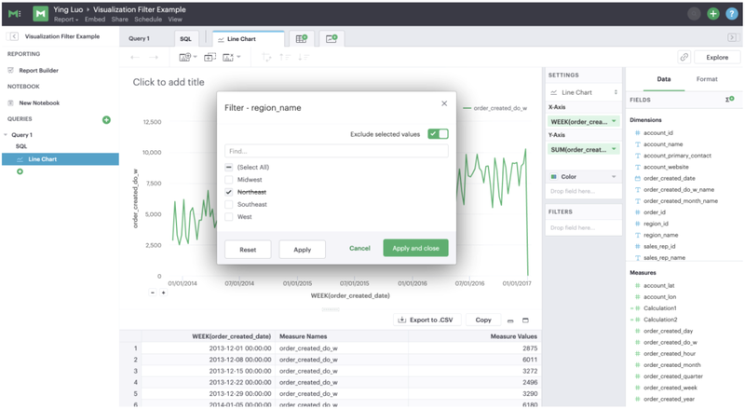Click order_created_do_w in Measures list
The width and height of the screenshot is (745, 409).
[x=670, y=343]
